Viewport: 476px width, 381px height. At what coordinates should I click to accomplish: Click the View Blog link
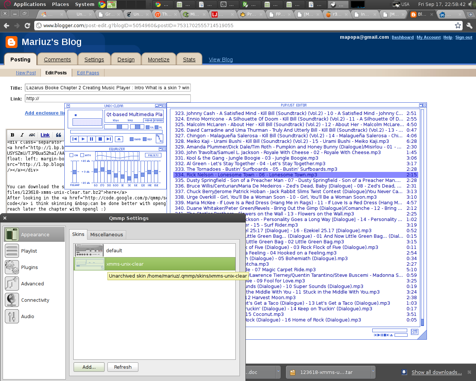pyautogui.click(x=221, y=60)
